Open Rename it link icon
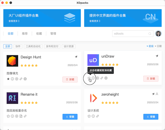This screenshot has height=130, width=165. pos(25,116)
